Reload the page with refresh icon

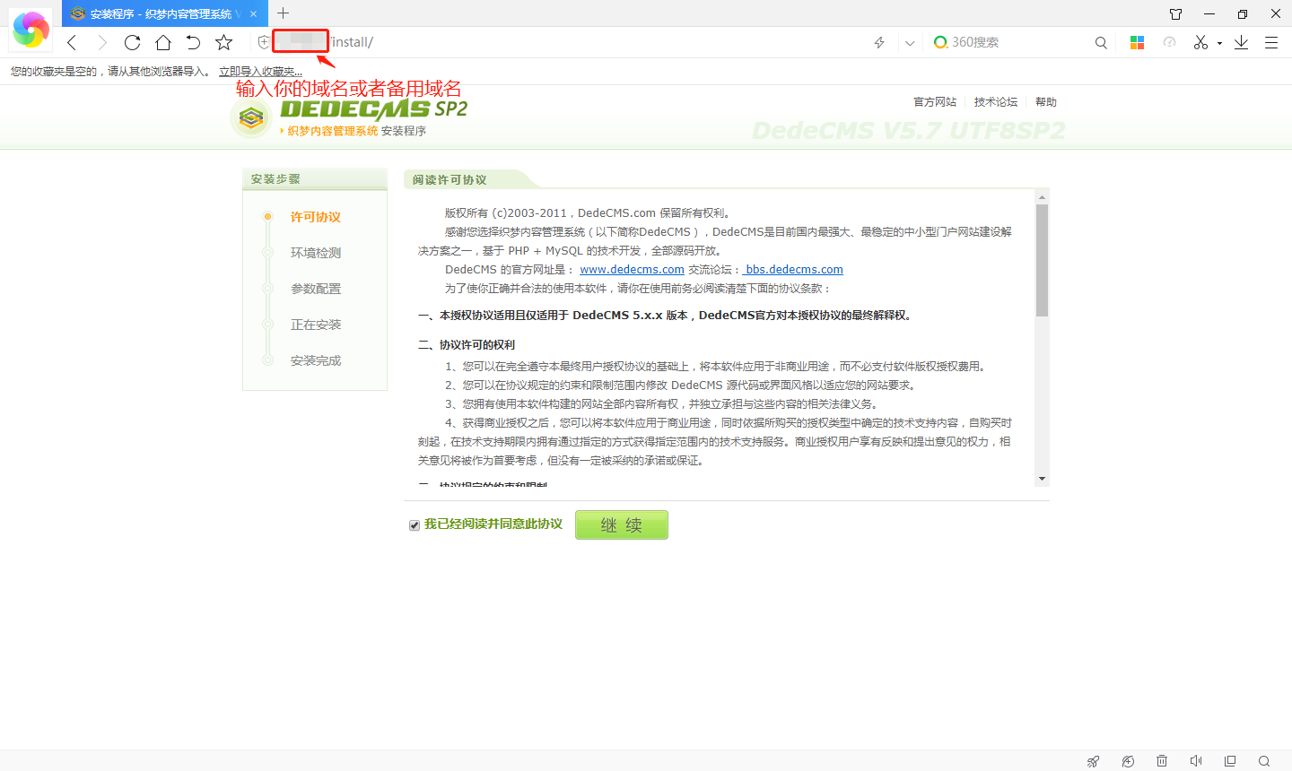[x=133, y=42]
